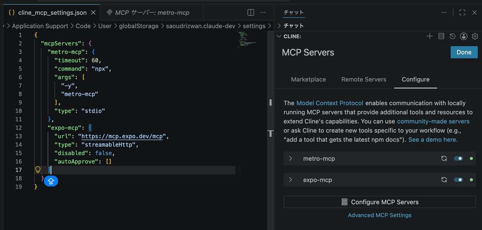The image size is (482, 230).
Task: Click Application Support breadcrumb segment
Action: (x=40, y=26)
